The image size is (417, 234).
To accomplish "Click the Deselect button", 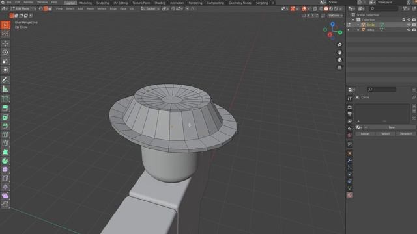I will [x=405, y=134].
